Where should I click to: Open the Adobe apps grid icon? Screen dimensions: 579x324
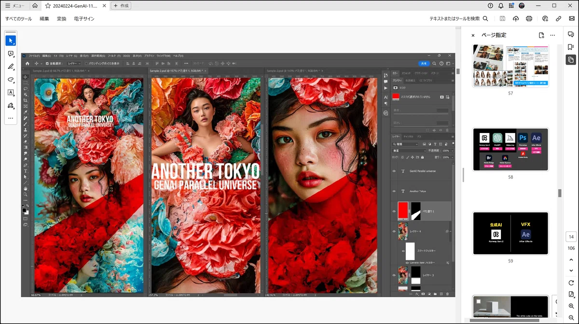[x=511, y=6]
